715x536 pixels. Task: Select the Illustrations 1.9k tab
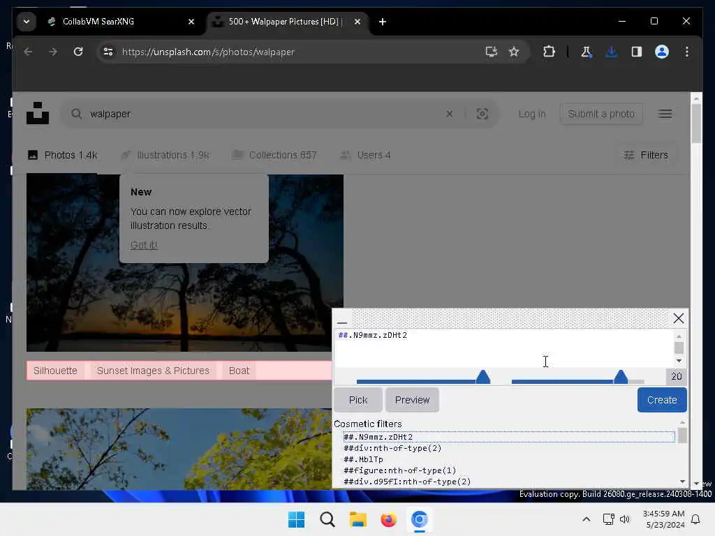click(165, 155)
